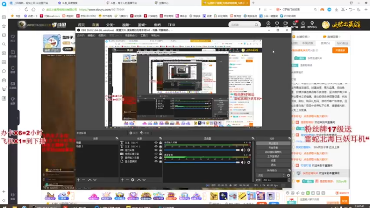Undock the Sources panel in OBS
Image resolution: width=370 pixels, height=208 pixels.
point(160,139)
